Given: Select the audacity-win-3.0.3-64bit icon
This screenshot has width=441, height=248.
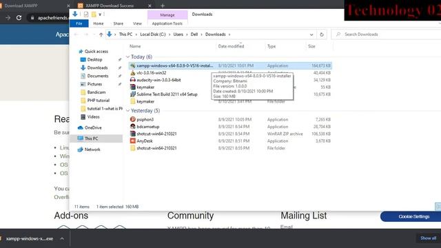Looking at the screenshot, I should pyautogui.click(x=133, y=80).
